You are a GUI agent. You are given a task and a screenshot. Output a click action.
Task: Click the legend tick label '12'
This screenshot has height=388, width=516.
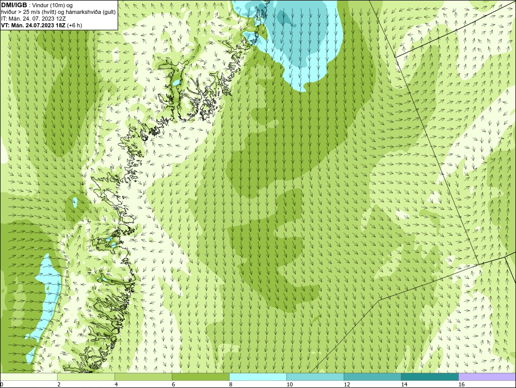pyautogui.click(x=347, y=384)
